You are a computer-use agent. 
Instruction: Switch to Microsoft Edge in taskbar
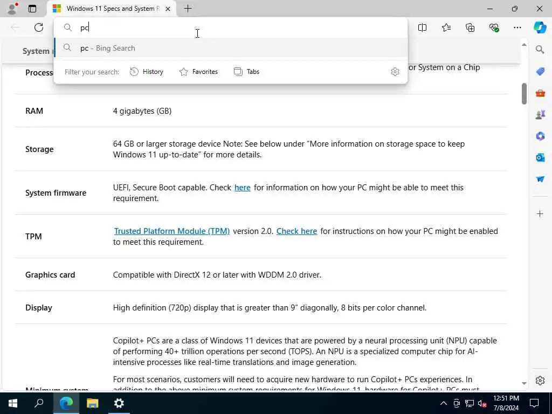pyautogui.click(x=66, y=403)
